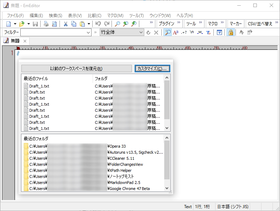Open the 編集(E) menu
Image resolution: width=280 pixels, height=211 pixels.
pos(36,16)
